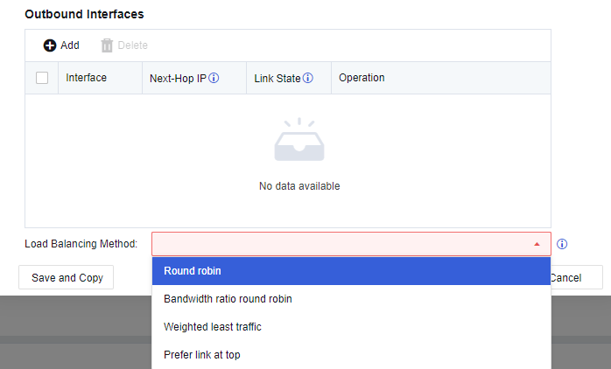Click the Operation column header

click(362, 78)
